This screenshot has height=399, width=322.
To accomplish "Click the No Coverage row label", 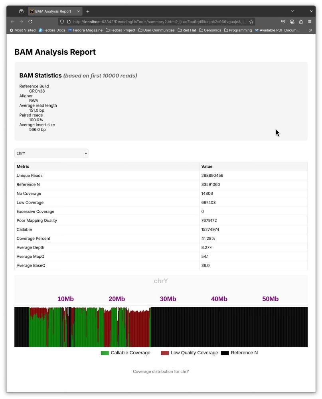I will (29, 194).
